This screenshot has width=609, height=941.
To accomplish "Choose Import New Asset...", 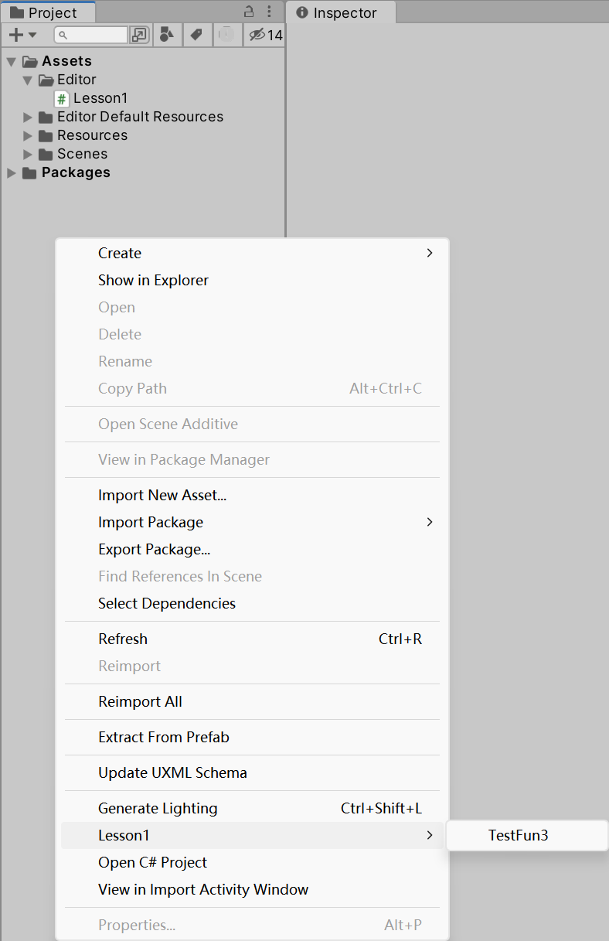I will tap(252, 495).
